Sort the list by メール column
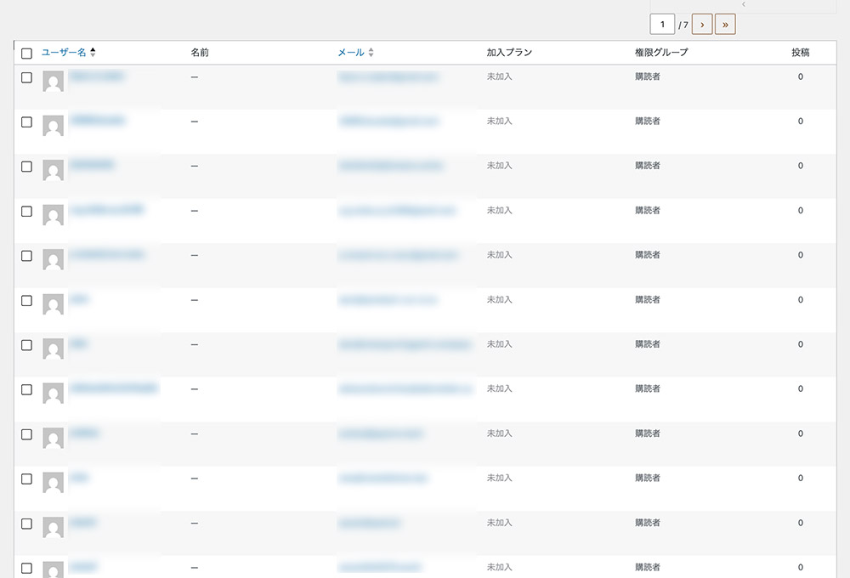The image size is (850, 578). pyautogui.click(x=355, y=52)
